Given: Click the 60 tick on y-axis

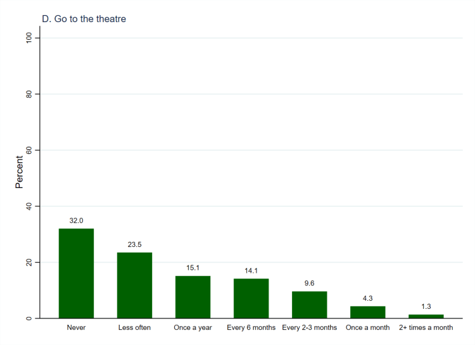Looking at the screenshot, I should point(29,150).
